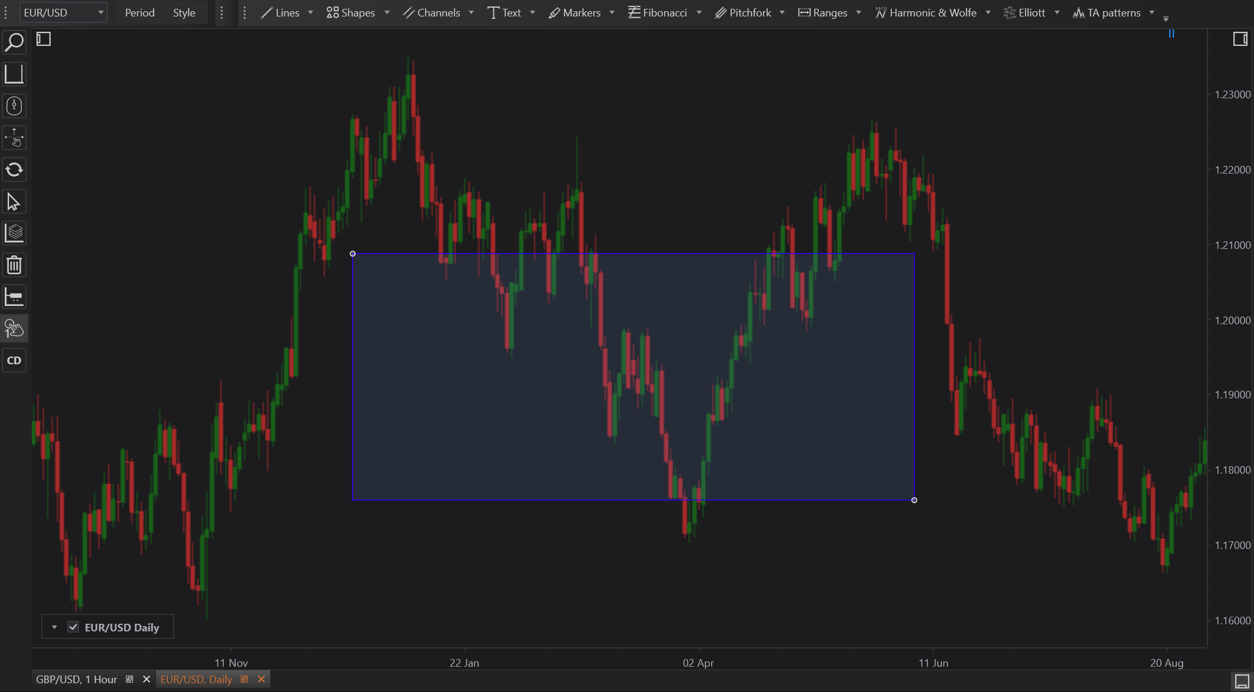
Task: Uncheck the EUR/USD Daily checkbox
Action: pyautogui.click(x=73, y=627)
